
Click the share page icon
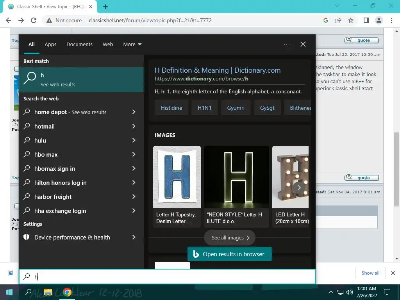(338, 20)
